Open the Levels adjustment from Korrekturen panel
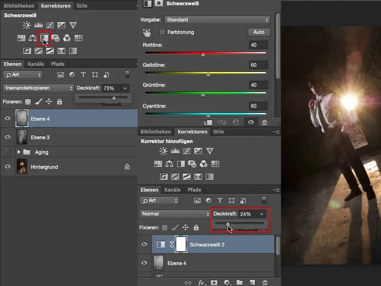 (x=38, y=25)
